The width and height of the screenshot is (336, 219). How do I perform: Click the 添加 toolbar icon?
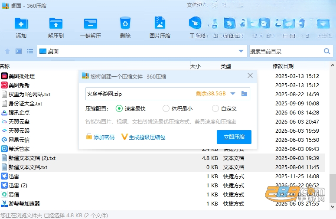click(x=21, y=23)
